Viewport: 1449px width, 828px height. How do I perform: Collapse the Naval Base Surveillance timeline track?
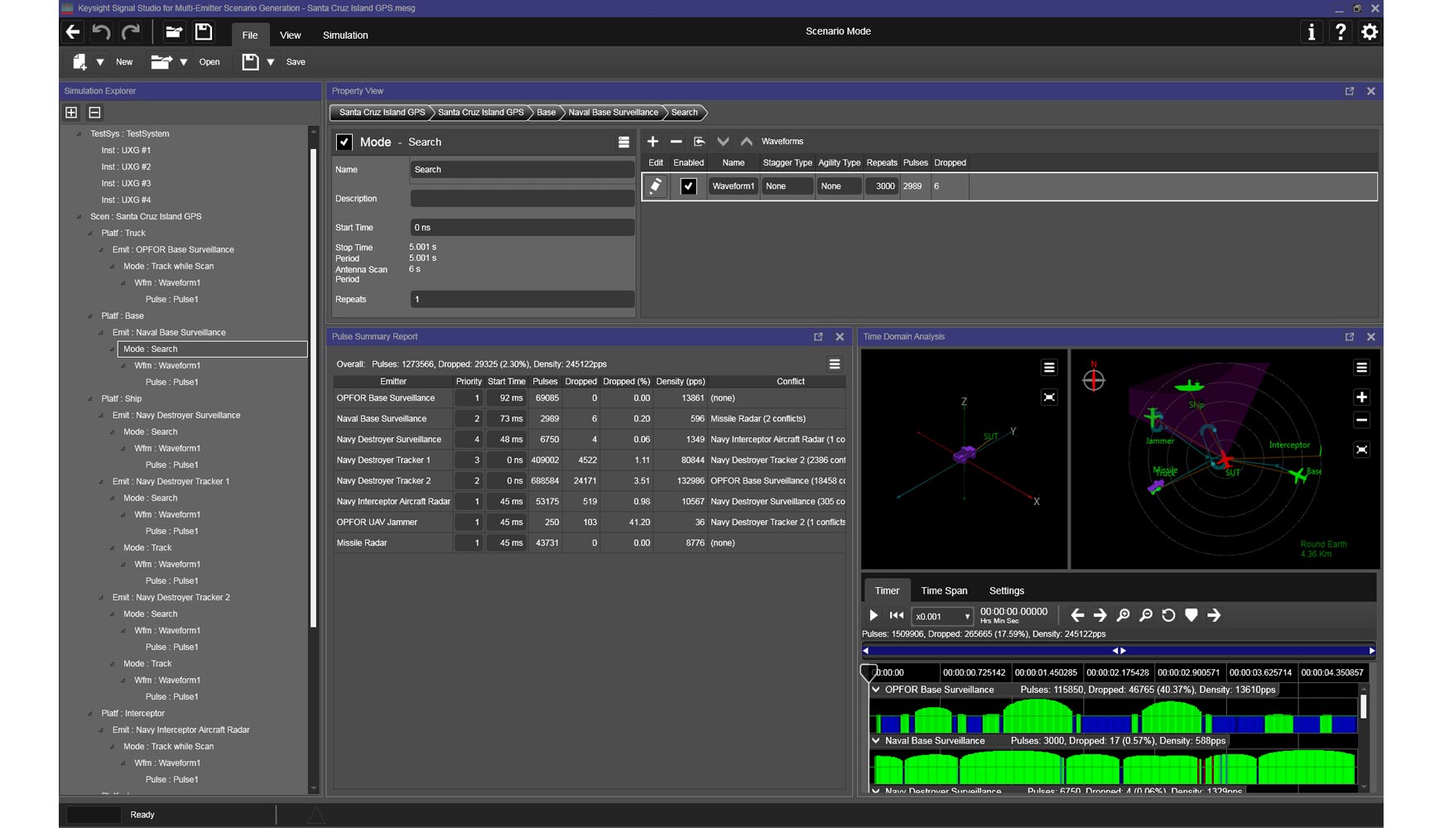tap(876, 741)
